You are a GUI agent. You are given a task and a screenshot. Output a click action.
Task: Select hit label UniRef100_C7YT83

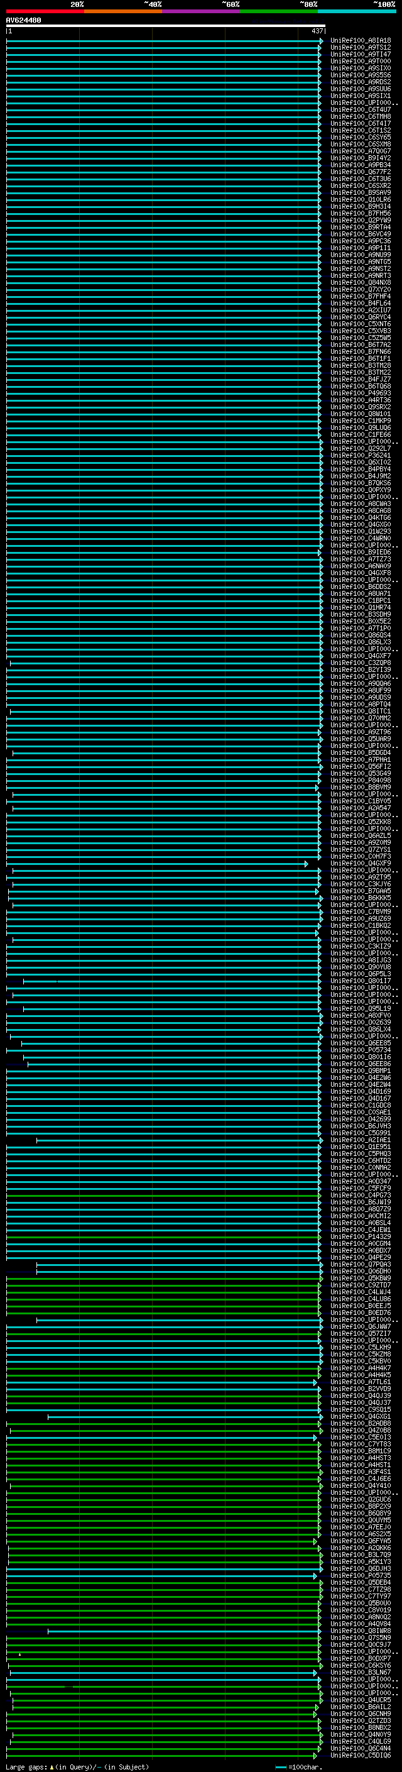coord(361,1444)
